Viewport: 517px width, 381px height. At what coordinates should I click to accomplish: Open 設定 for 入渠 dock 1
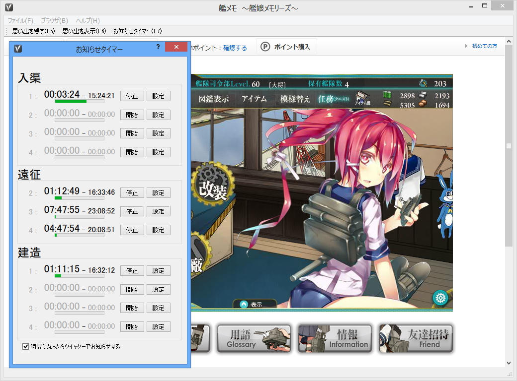[158, 96]
